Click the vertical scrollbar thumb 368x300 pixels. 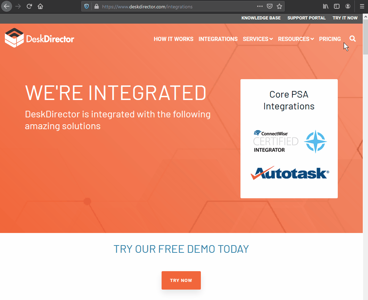tap(366, 37)
